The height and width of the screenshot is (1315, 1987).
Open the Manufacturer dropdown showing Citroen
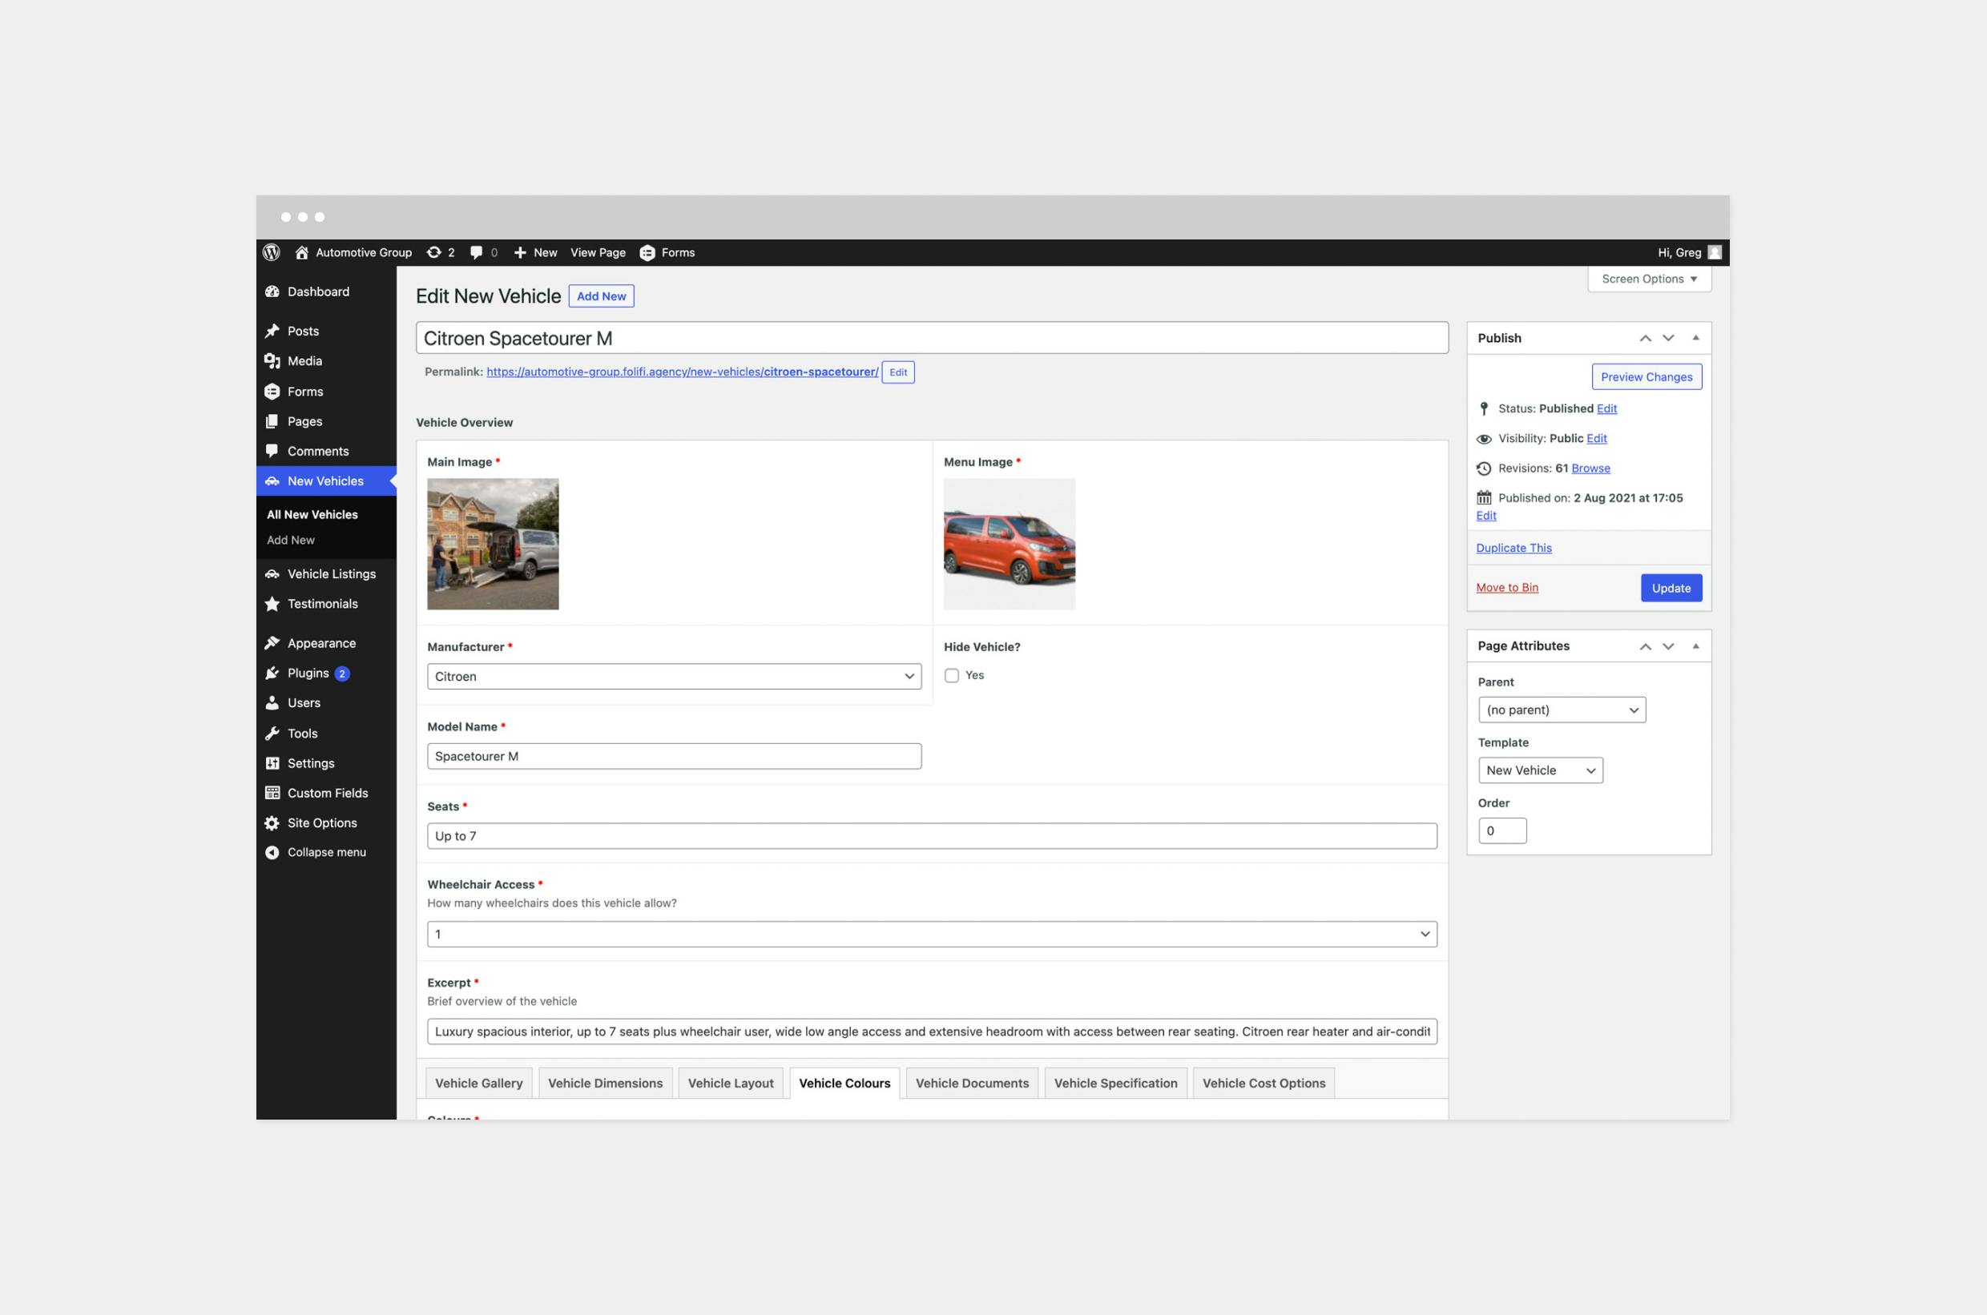click(674, 677)
